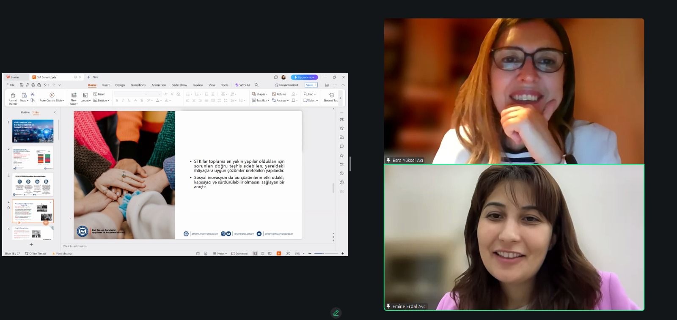Switch to slide sorter view
677x320 pixels.
tap(262, 254)
